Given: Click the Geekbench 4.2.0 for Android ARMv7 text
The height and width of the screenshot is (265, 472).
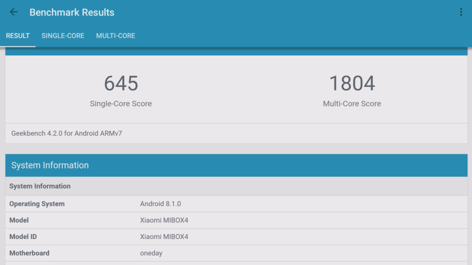Looking at the screenshot, I should pyautogui.click(x=66, y=133).
